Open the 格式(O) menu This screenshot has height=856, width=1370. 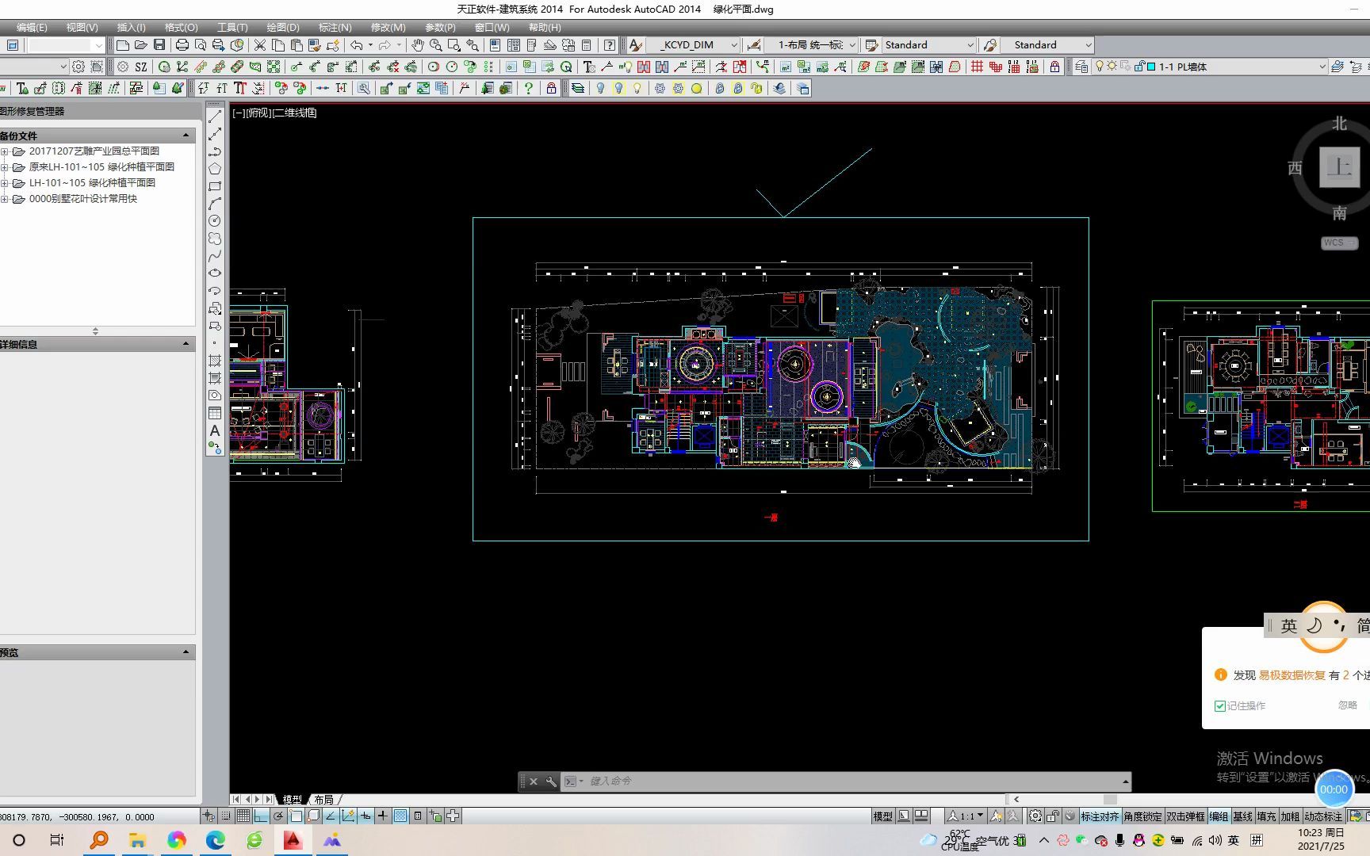pyautogui.click(x=181, y=28)
